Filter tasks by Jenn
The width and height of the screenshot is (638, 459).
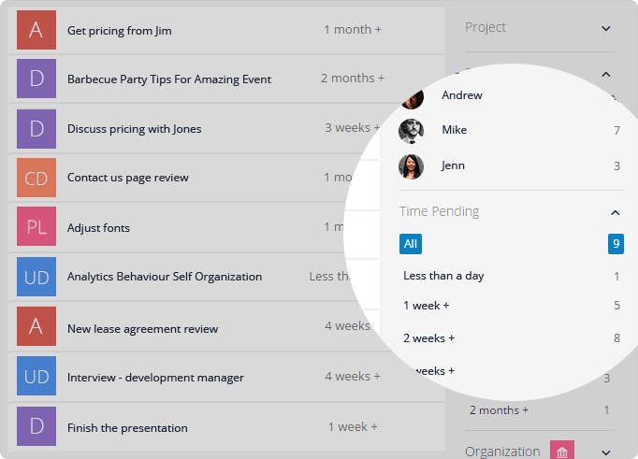pyautogui.click(x=453, y=165)
